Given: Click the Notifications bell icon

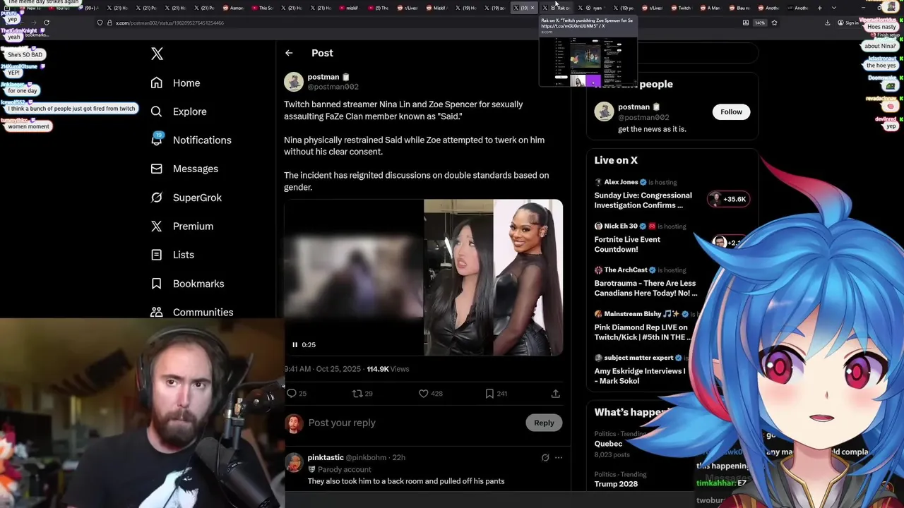Looking at the screenshot, I should (157, 140).
